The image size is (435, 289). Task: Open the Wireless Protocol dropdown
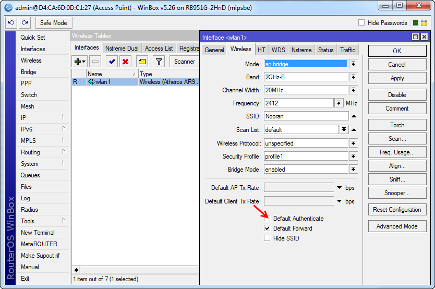click(353, 143)
